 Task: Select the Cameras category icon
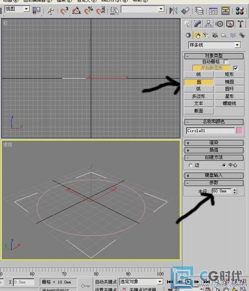(x=215, y=35)
